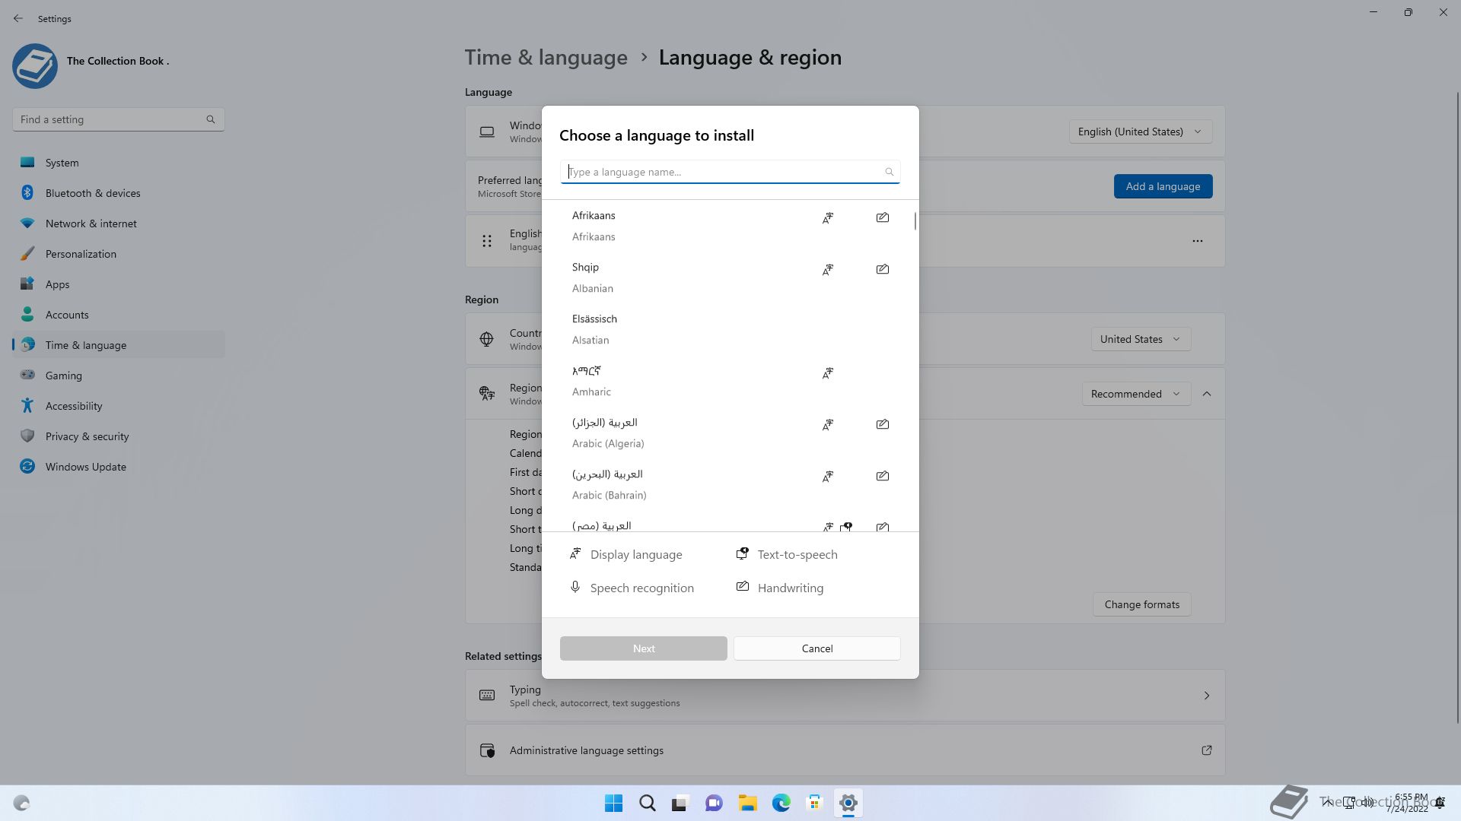Click the search icon in language name field

click(889, 172)
